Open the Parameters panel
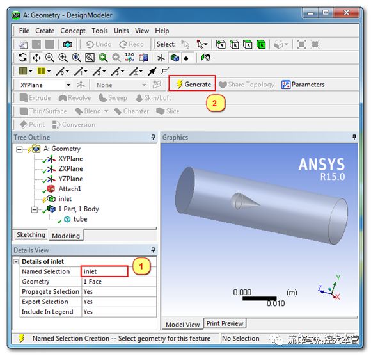Image resolution: width=371 pixels, height=356 pixels. click(x=303, y=85)
